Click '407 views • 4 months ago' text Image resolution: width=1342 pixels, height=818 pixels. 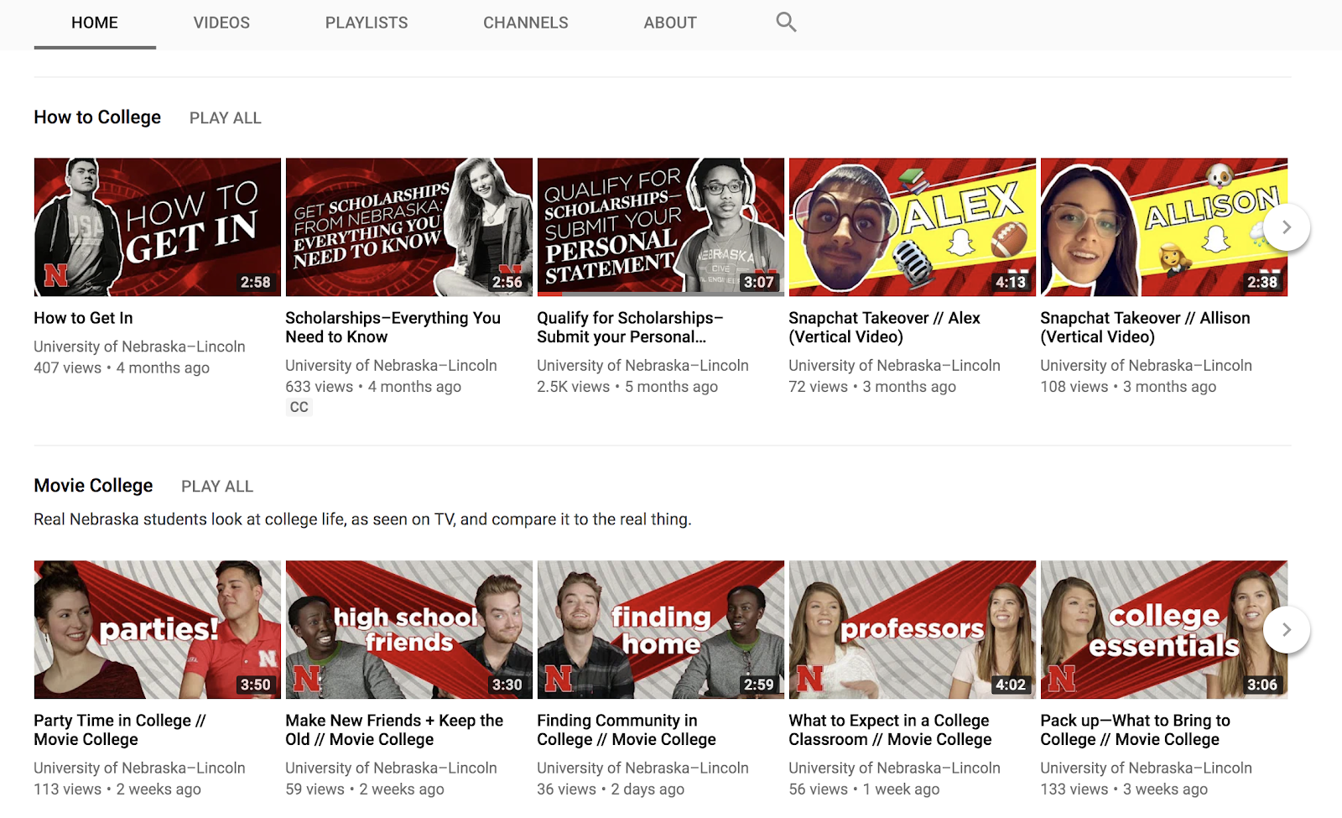click(x=122, y=367)
